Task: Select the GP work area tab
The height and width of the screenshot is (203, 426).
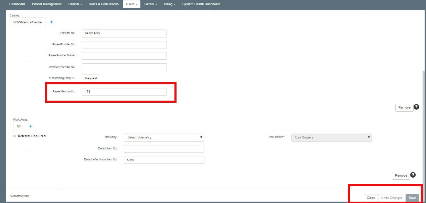Action: coord(19,126)
